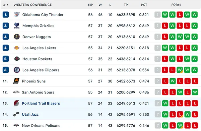Click Pelicans' first green W form badge
Screen dimensions: 201x131
click(x=165, y=126)
